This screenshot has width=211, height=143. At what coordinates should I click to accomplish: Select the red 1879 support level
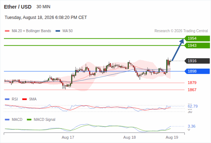[192, 83]
